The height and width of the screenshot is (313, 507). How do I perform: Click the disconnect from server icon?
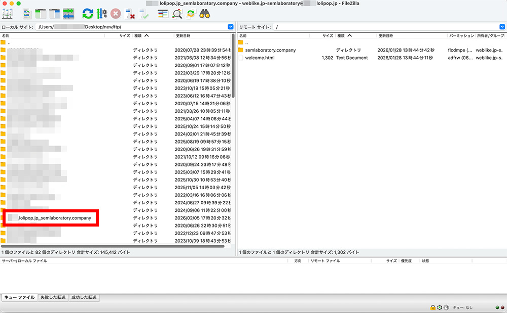[130, 14]
